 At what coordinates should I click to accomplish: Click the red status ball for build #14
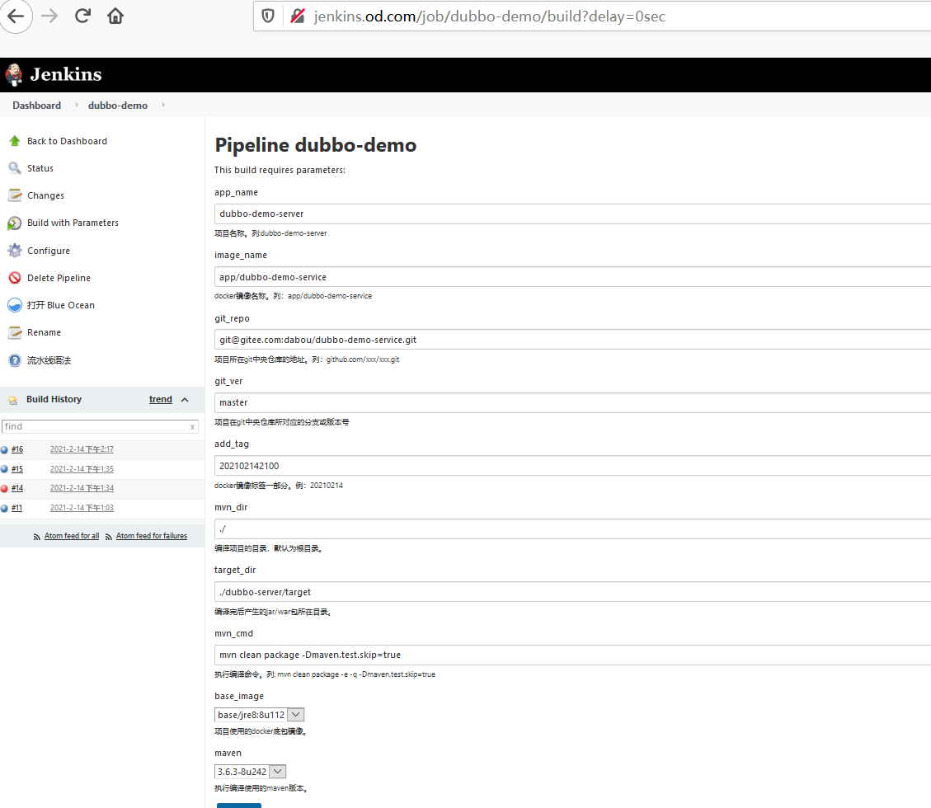5,489
